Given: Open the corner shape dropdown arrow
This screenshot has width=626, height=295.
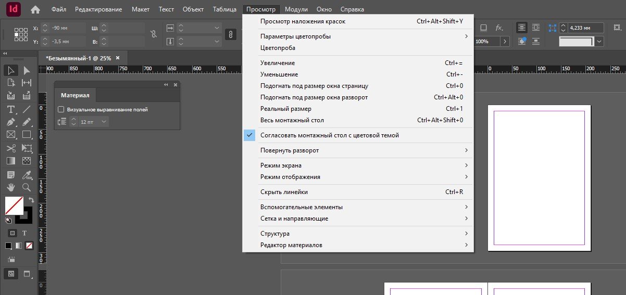Looking at the screenshot, I should pos(599,41).
